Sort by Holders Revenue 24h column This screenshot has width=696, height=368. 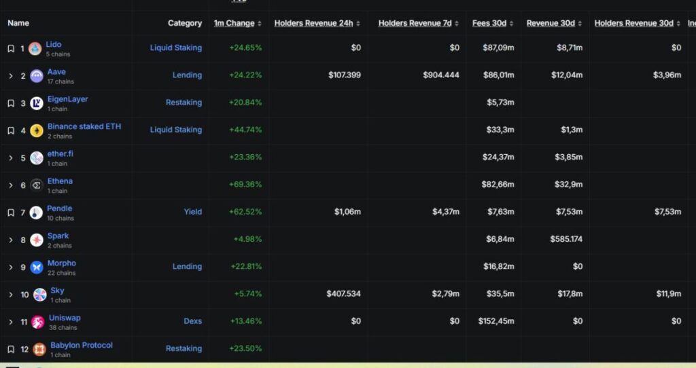tap(317, 23)
